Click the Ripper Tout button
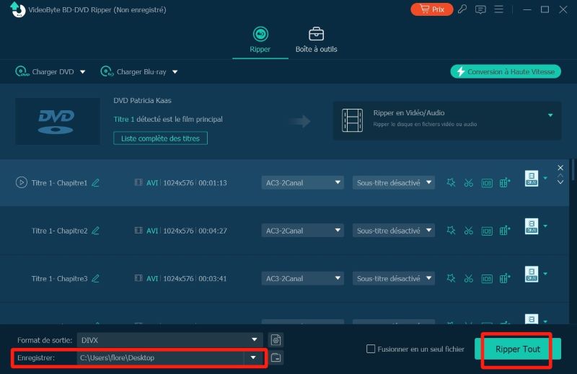Viewport: 577px width, 374px height. pos(516,349)
